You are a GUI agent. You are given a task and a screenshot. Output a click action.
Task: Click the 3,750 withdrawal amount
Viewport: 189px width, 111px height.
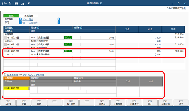click(x=157, y=44)
